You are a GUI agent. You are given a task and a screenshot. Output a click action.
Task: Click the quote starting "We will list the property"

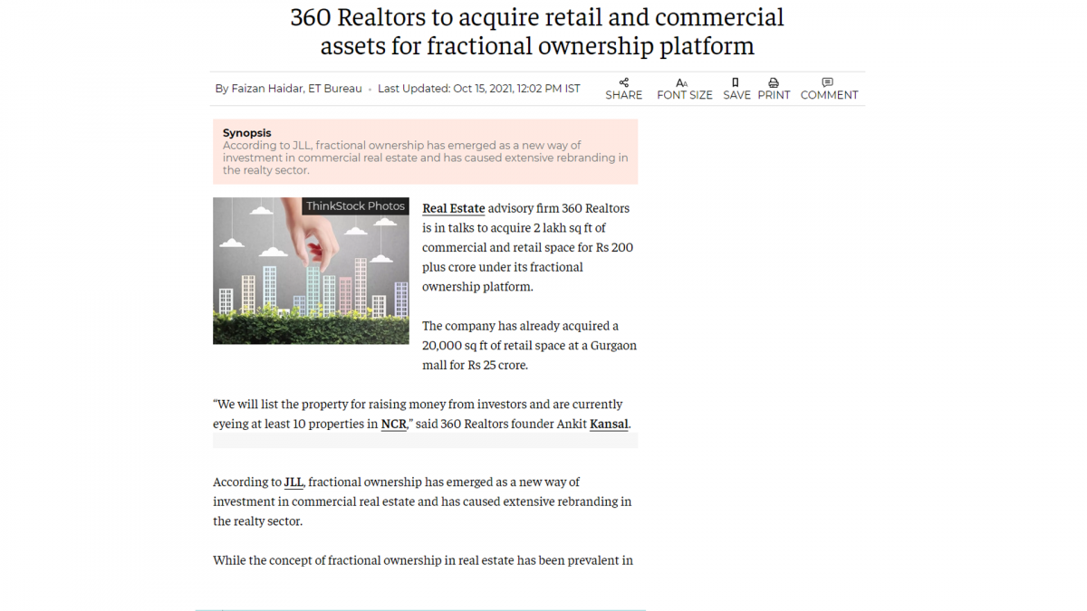pyautogui.click(x=421, y=414)
